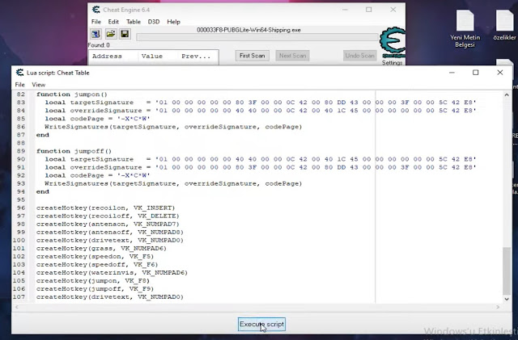518x340 pixels.
Task: Open File menu in Lua script window
Action: (x=19, y=85)
